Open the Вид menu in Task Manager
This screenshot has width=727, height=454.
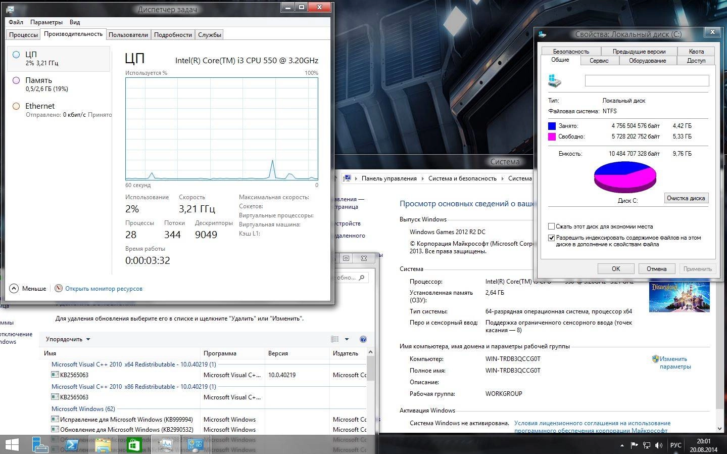pyautogui.click(x=75, y=22)
